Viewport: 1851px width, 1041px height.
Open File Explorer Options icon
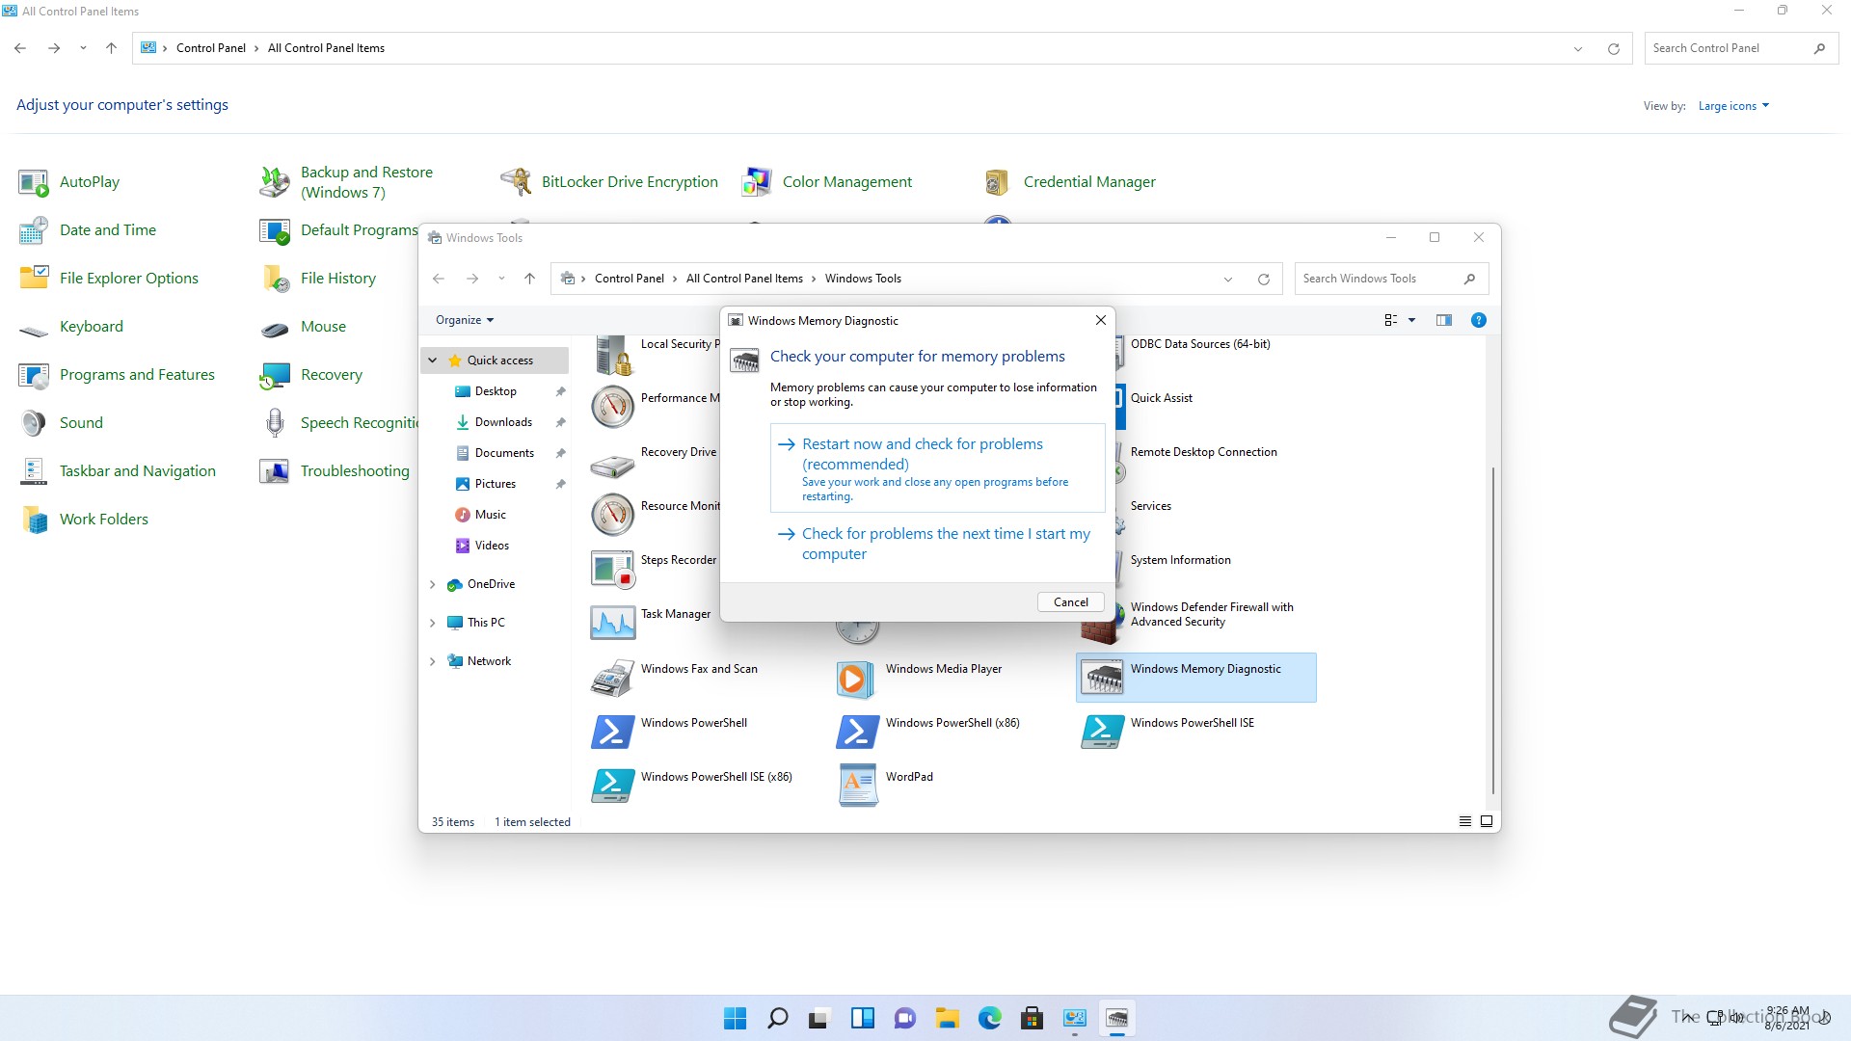point(34,279)
